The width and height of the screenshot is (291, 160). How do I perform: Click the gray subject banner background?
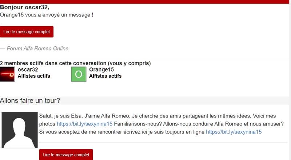coord(175,100)
